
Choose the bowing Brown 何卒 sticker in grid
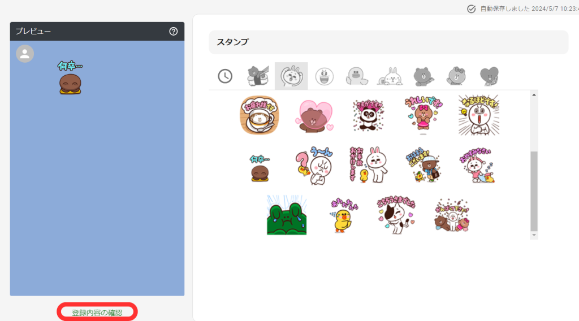tap(260, 168)
